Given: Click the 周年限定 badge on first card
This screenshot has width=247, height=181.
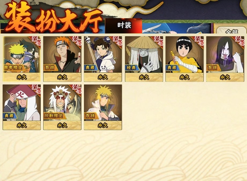Looking at the screenshot, I should pyautogui.click(x=14, y=68).
